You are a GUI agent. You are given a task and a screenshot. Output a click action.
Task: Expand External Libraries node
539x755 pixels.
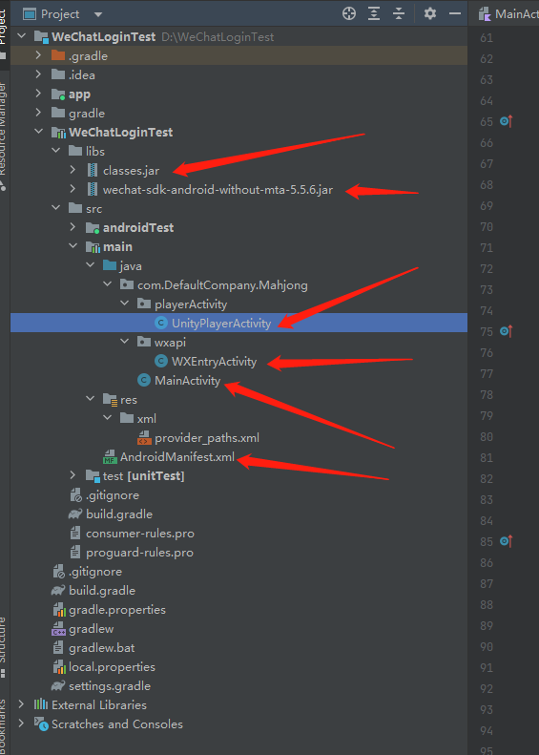[21, 704]
